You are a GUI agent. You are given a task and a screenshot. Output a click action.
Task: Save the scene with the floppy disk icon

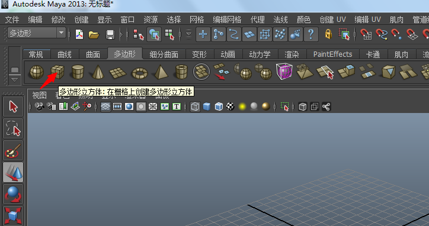click(x=110, y=34)
